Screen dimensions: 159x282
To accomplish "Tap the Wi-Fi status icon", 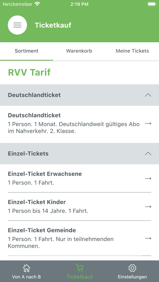I will coord(37,4).
